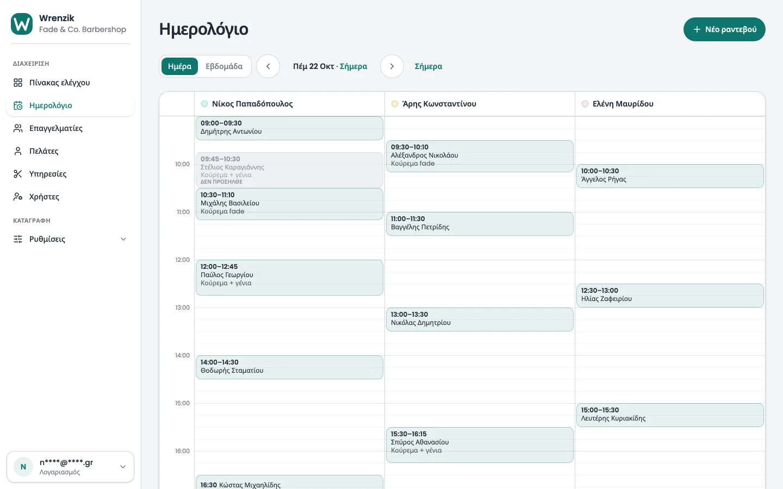Click the Πέμ 22 Οκτ date label
Viewport: 783px width, 489px height.
313,66
